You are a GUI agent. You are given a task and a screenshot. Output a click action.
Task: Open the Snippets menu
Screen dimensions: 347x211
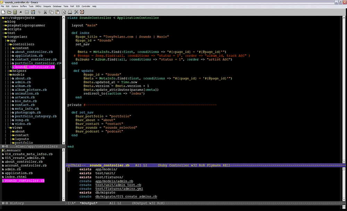point(47,6)
